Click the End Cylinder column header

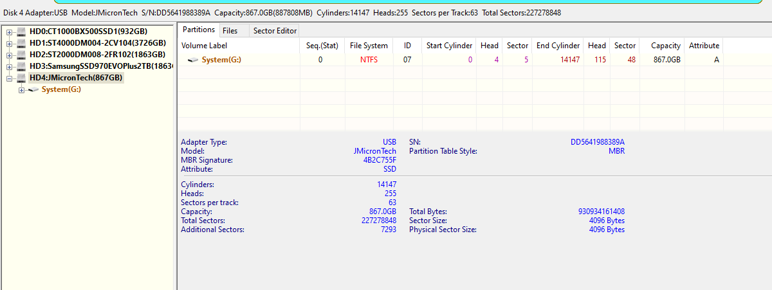pyautogui.click(x=558, y=46)
